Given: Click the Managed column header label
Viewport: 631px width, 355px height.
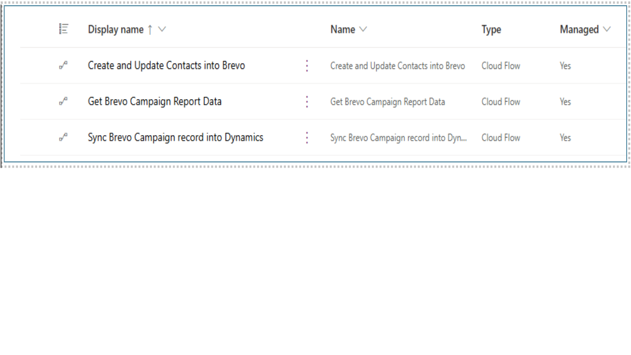Looking at the screenshot, I should (x=579, y=30).
